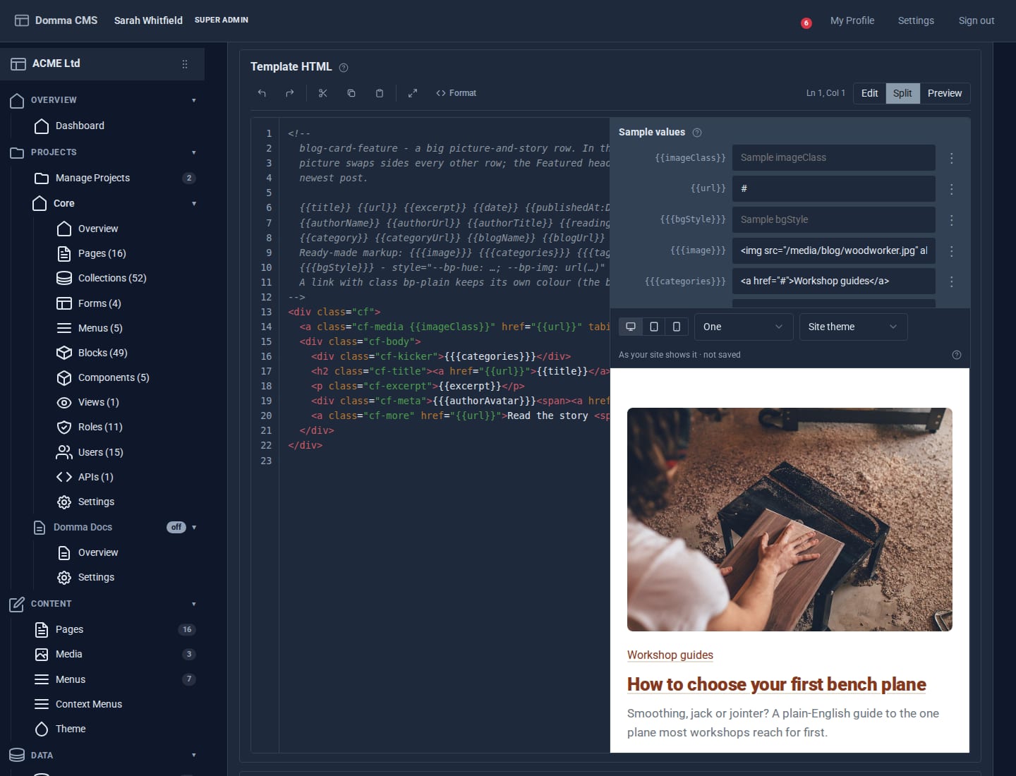Switch preview to tablet view
Image resolution: width=1016 pixels, height=776 pixels.
click(654, 327)
